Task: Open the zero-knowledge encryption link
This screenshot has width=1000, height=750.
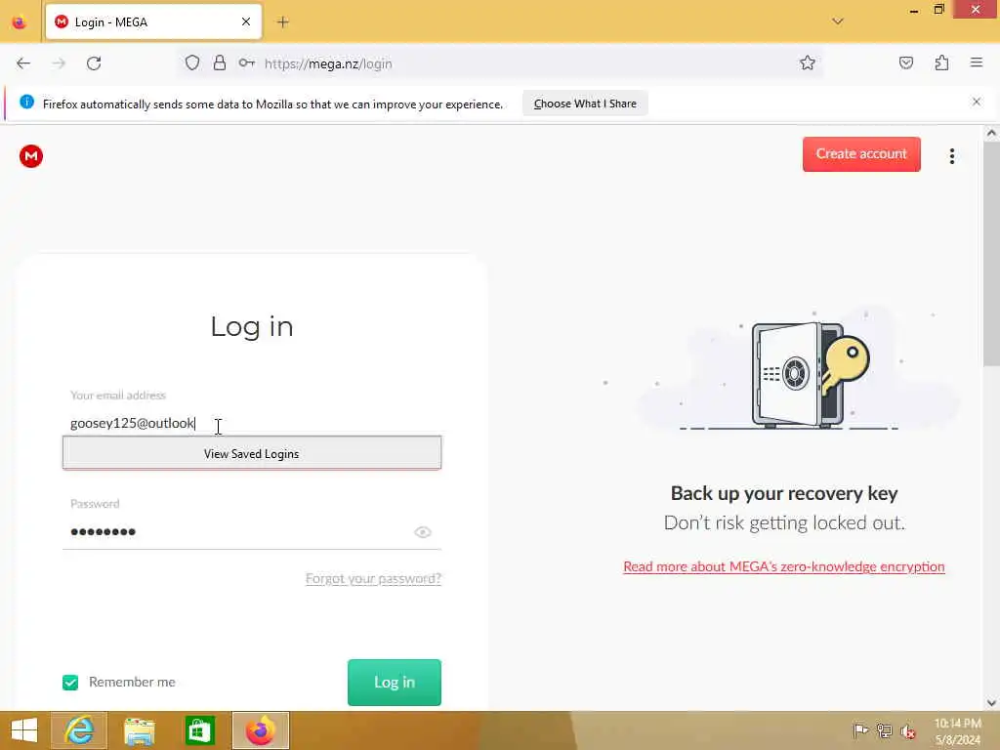Action: pos(784,566)
